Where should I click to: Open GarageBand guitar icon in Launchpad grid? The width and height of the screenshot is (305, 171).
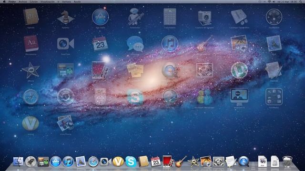204,43
